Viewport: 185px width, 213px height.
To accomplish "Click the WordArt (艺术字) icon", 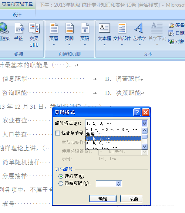I will 139,28.
